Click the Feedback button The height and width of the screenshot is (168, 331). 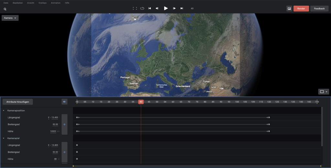click(319, 9)
